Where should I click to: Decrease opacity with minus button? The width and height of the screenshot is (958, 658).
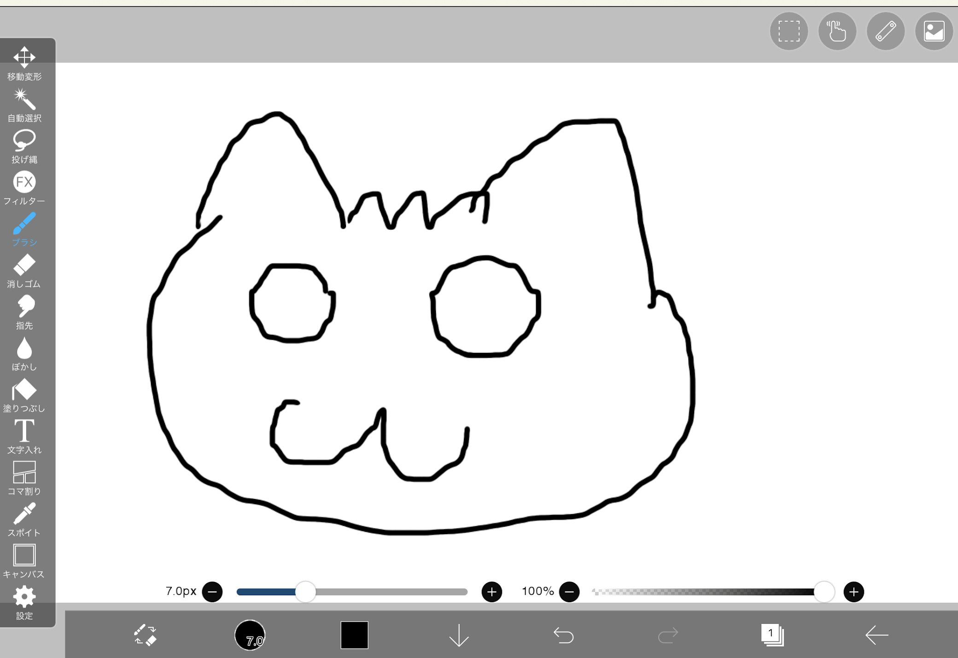tap(569, 592)
